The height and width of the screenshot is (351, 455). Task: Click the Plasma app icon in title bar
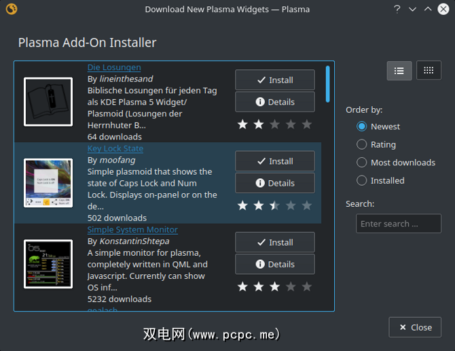coord(11,10)
